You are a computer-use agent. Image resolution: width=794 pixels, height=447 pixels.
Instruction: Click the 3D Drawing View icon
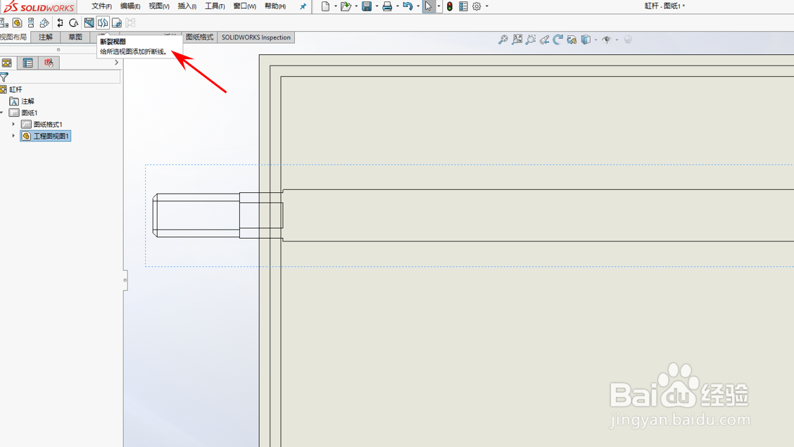coord(572,39)
